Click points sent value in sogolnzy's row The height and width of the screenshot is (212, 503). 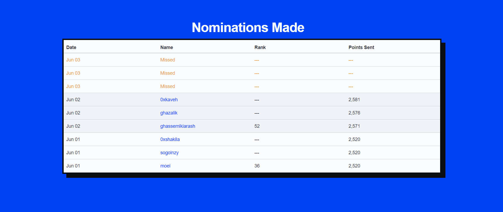[354, 153]
